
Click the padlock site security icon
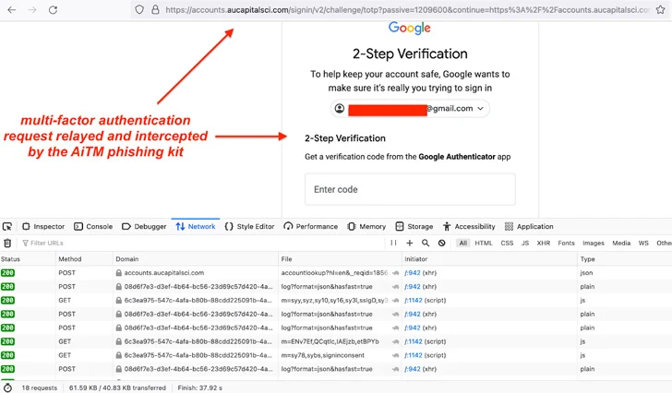point(155,9)
